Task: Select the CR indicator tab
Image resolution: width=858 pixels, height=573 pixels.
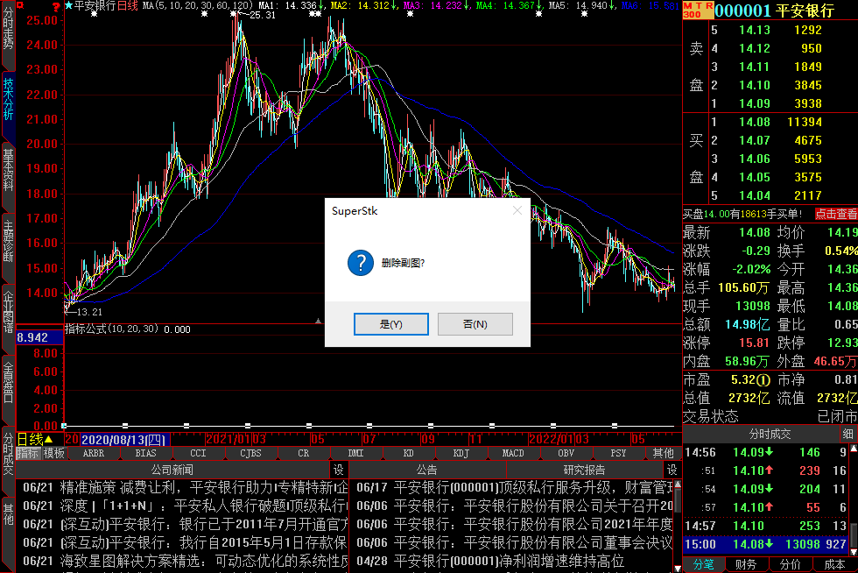Action: click(x=304, y=454)
